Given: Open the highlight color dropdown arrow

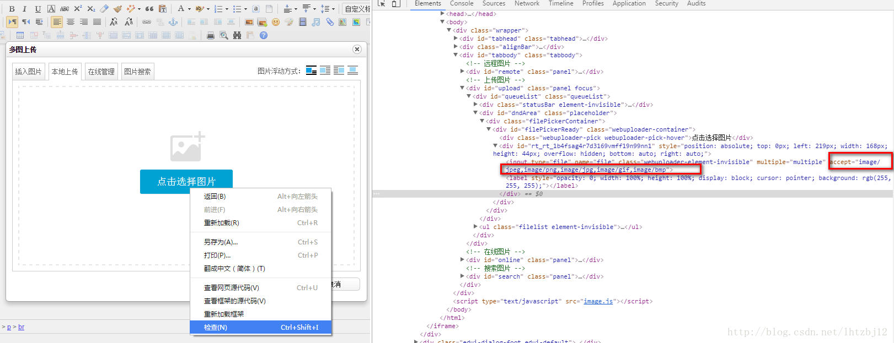Looking at the screenshot, I should coord(208,9).
